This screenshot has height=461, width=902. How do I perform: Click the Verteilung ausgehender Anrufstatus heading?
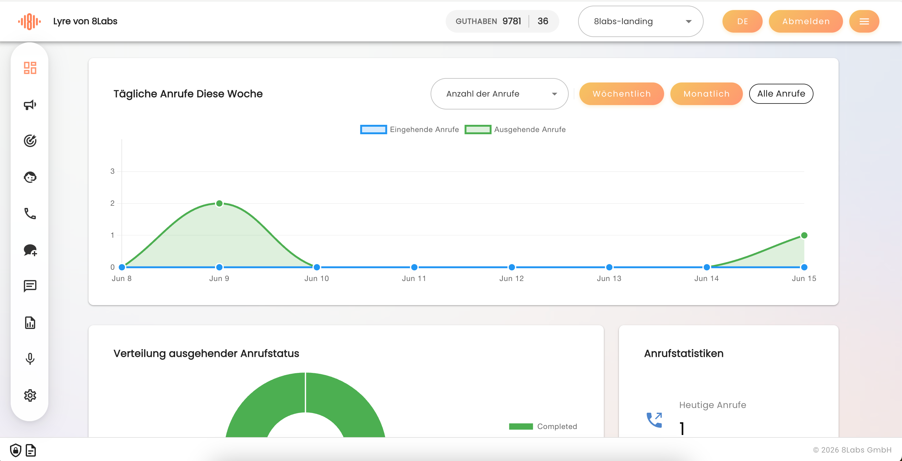point(206,353)
